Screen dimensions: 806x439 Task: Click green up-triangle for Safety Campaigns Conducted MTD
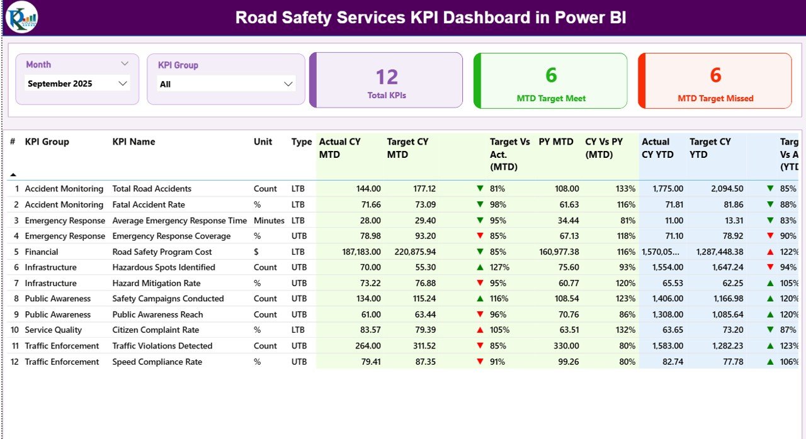480,299
